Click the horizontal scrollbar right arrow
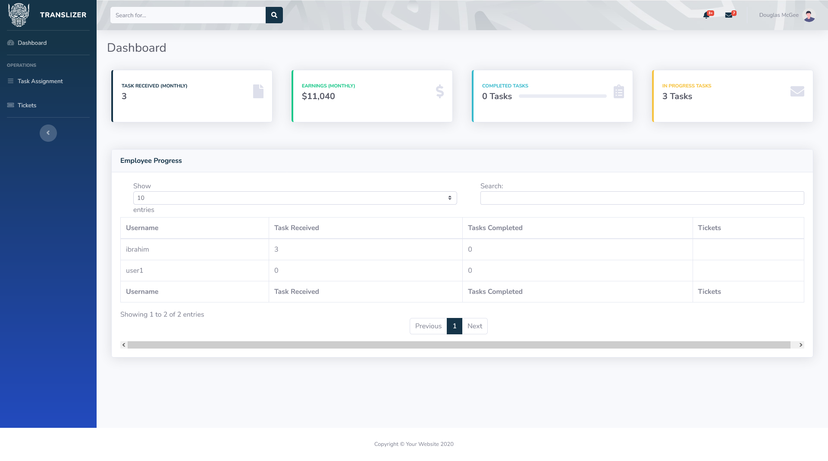 [x=801, y=345]
